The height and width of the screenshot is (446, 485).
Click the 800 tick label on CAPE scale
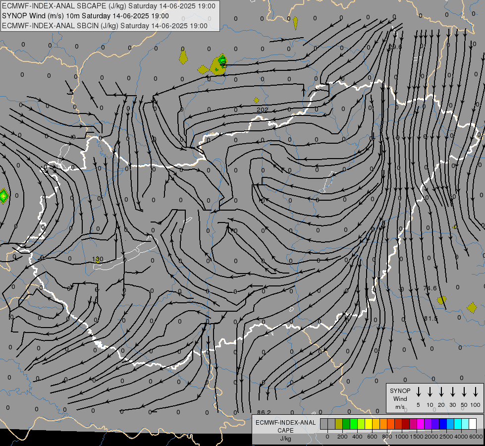[x=387, y=437]
